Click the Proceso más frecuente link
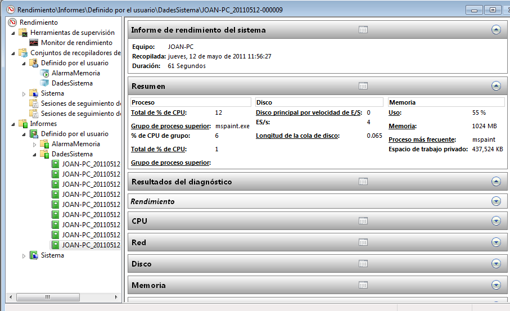The width and height of the screenshot is (510, 311). (422, 139)
